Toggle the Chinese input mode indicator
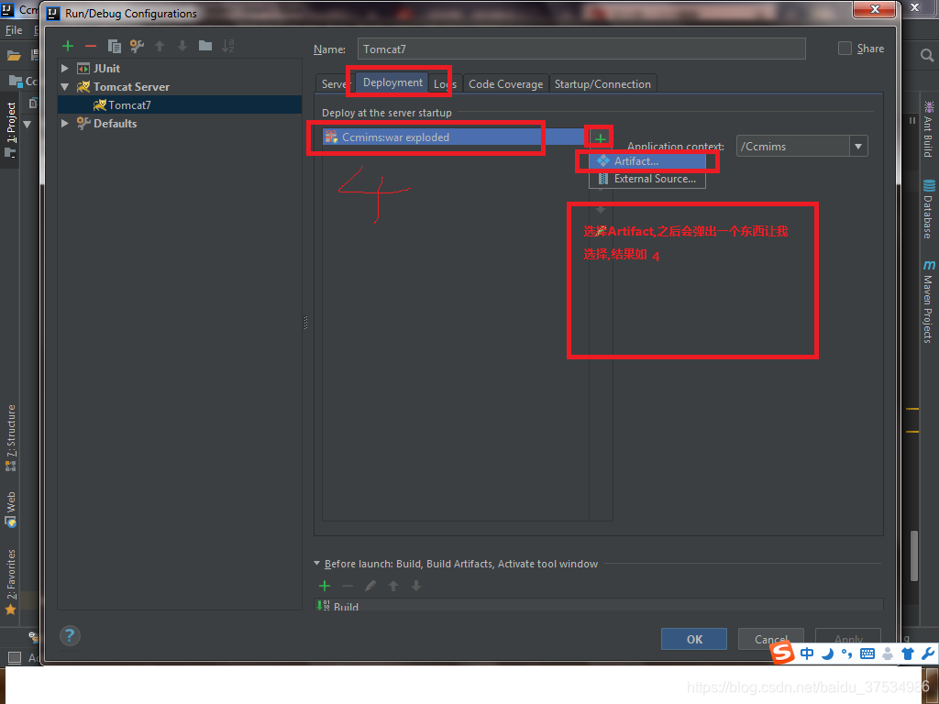The image size is (939, 704). [x=807, y=654]
